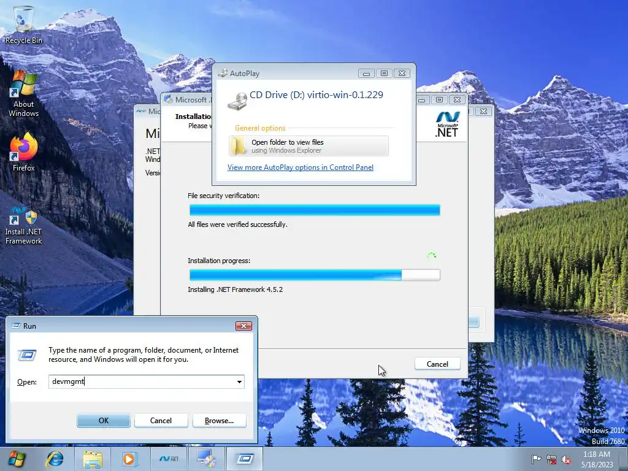Image resolution: width=628 pixels, height=471 pixels.
Task: Open View more AutoPlay options in Control Panel
Action: [x=301, y=167]
